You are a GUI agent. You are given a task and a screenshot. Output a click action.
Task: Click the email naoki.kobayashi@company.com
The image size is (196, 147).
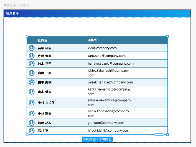coord(109,113)
